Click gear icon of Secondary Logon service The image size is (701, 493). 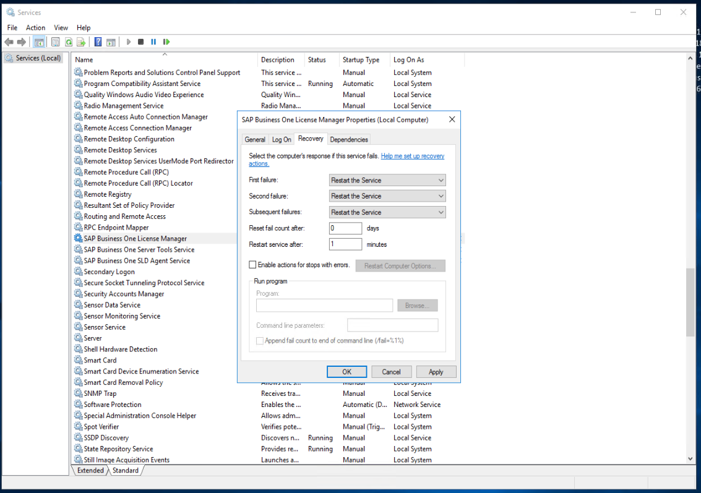coord(78,272)
